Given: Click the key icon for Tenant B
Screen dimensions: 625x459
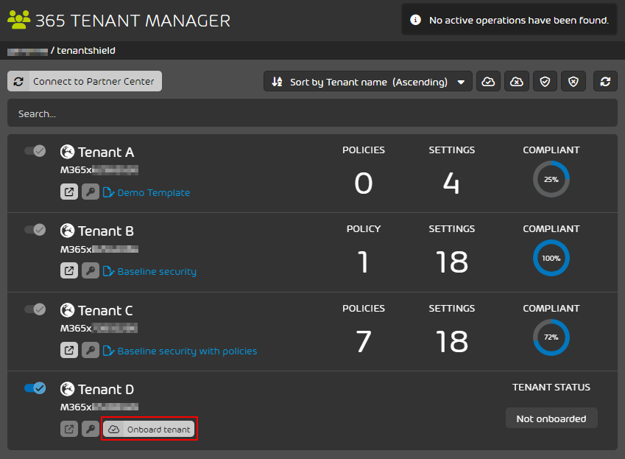Looking at the screenshot, I should [91, 271].
